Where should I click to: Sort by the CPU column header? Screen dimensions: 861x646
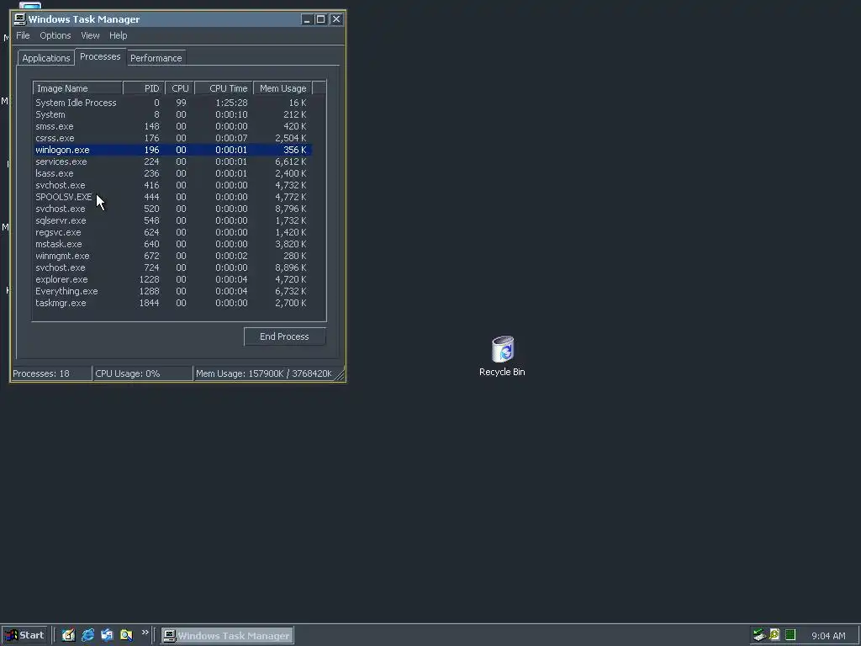click(x=180, y=88)
